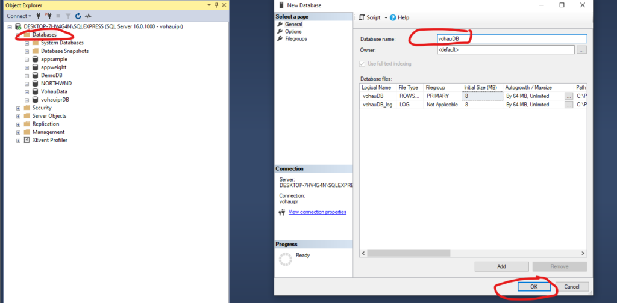617x303 pixels.
Task: Expand the Script dropdown arrow
Action: [386, 18]
